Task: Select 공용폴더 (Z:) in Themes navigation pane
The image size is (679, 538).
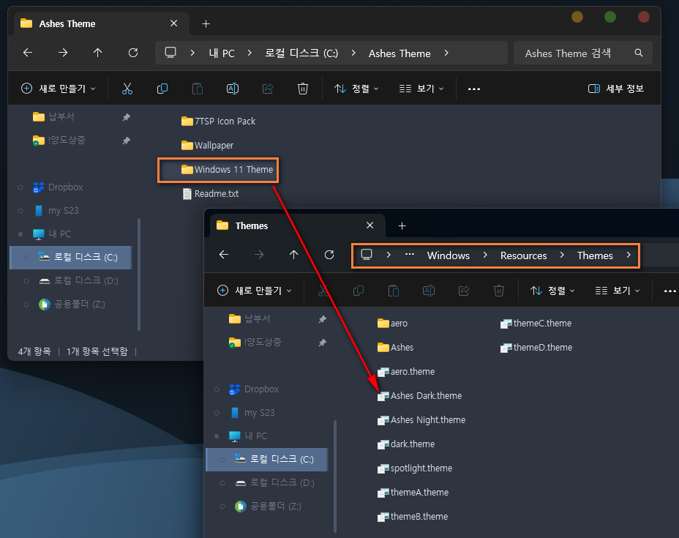Action: (x=268, y=506)
